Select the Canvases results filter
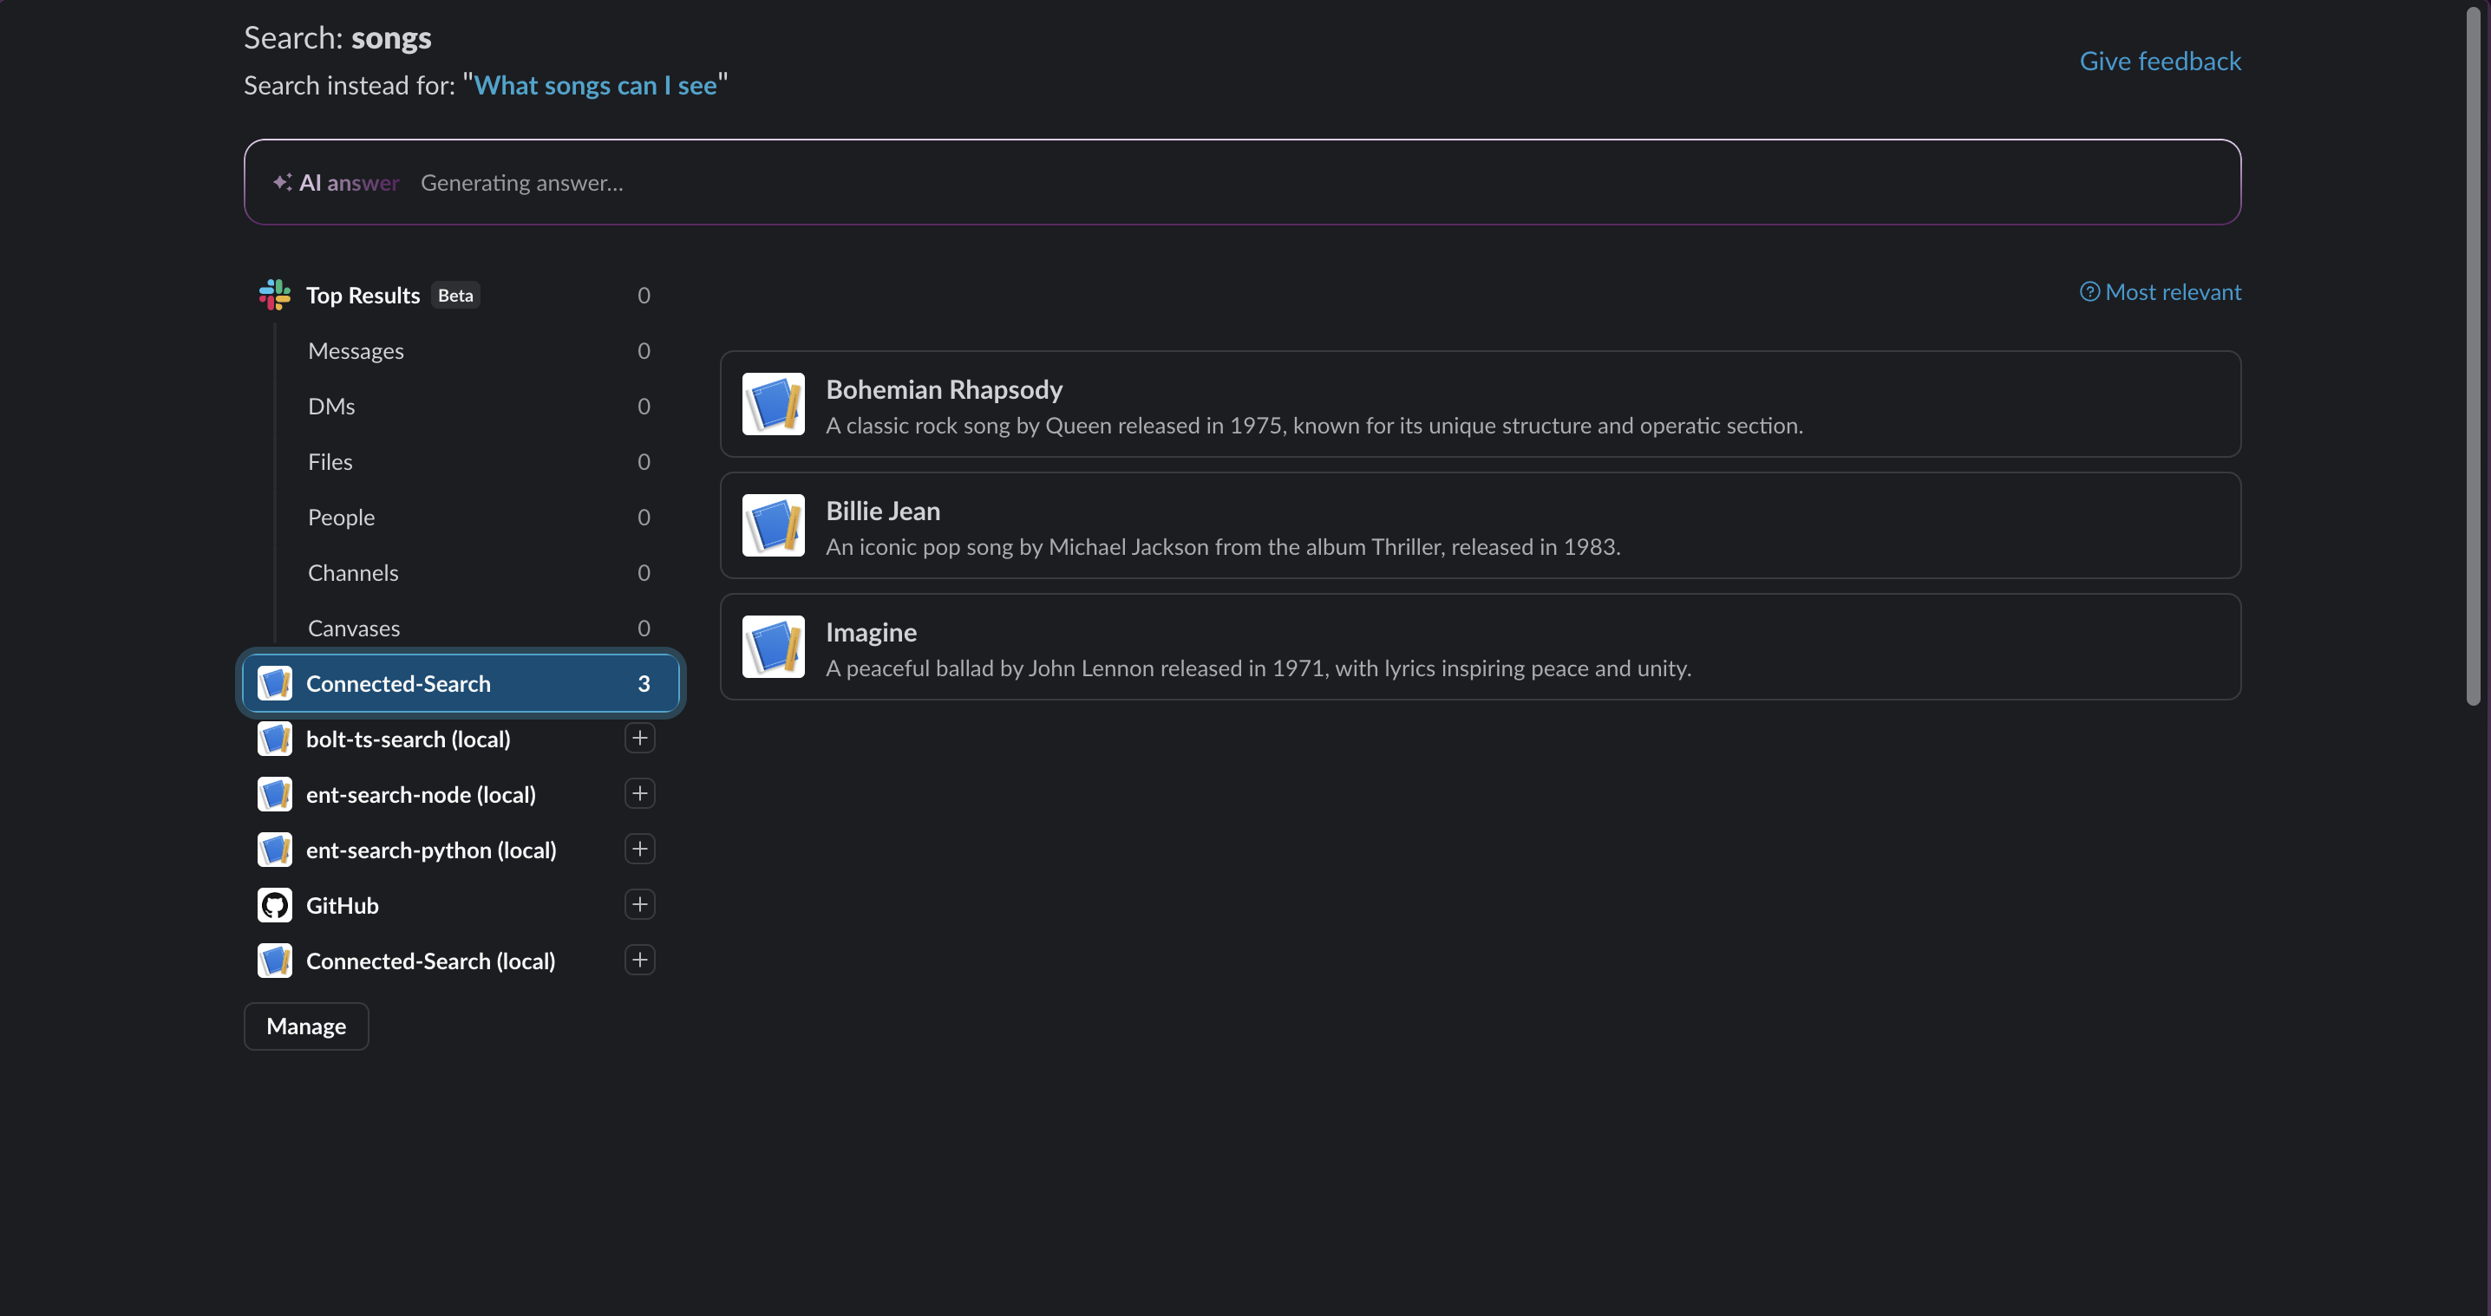The image size is (2491, 1316). click(x=354, y=628)
